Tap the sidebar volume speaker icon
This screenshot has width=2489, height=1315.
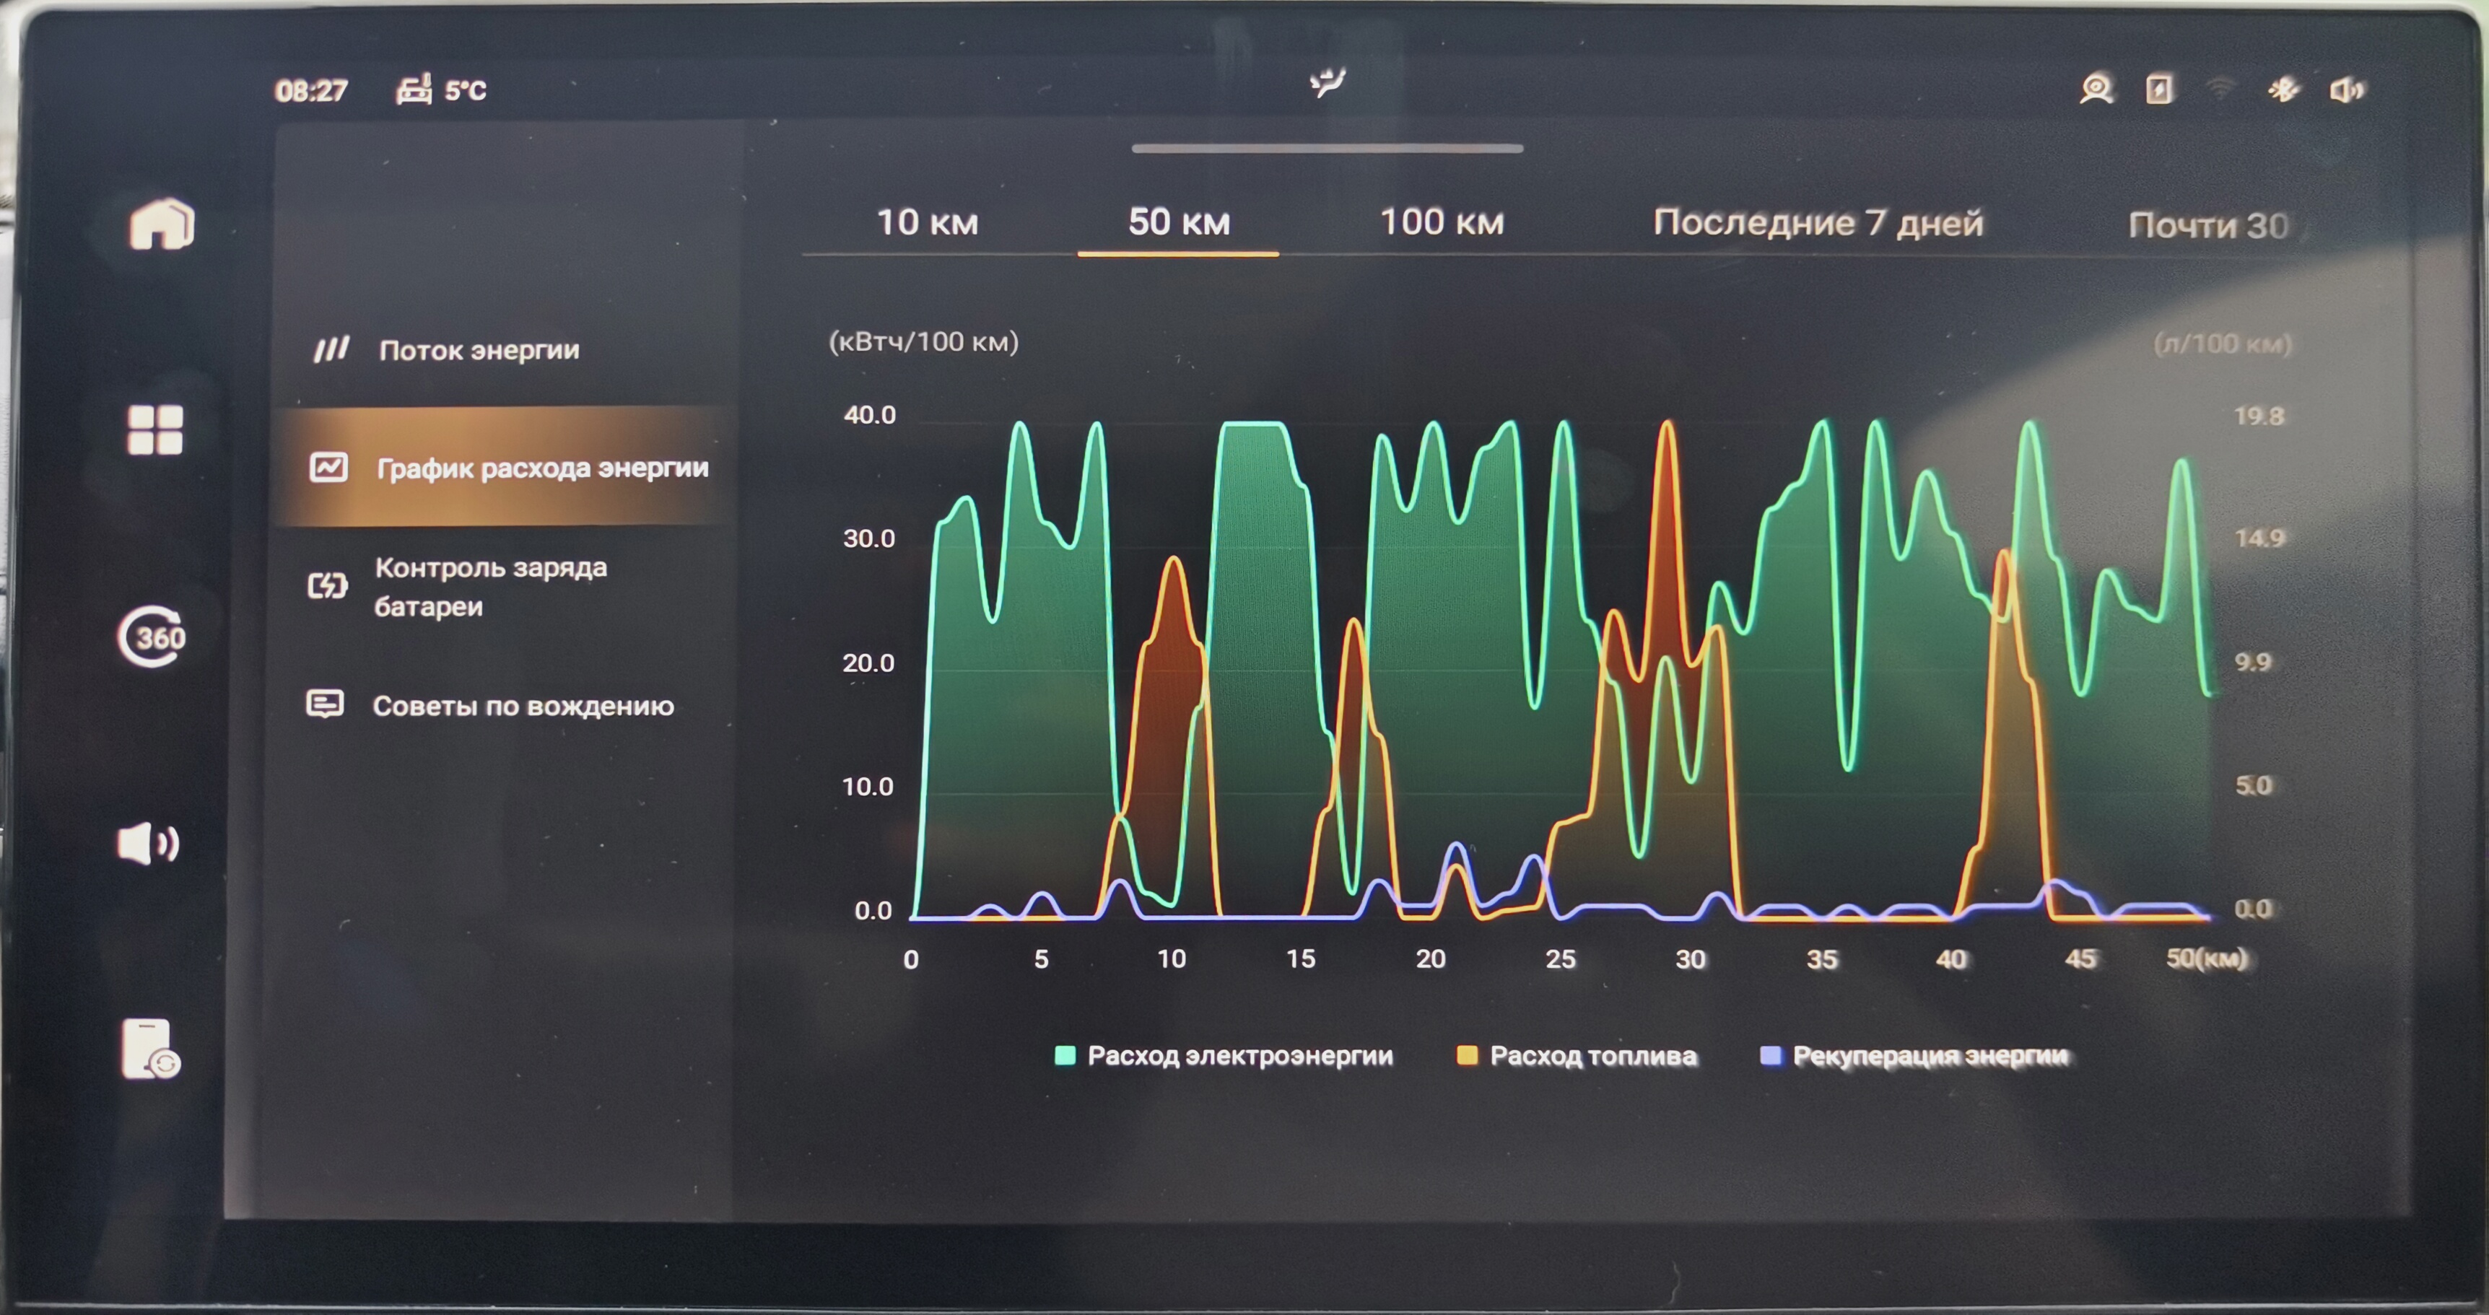click(148, 844)
